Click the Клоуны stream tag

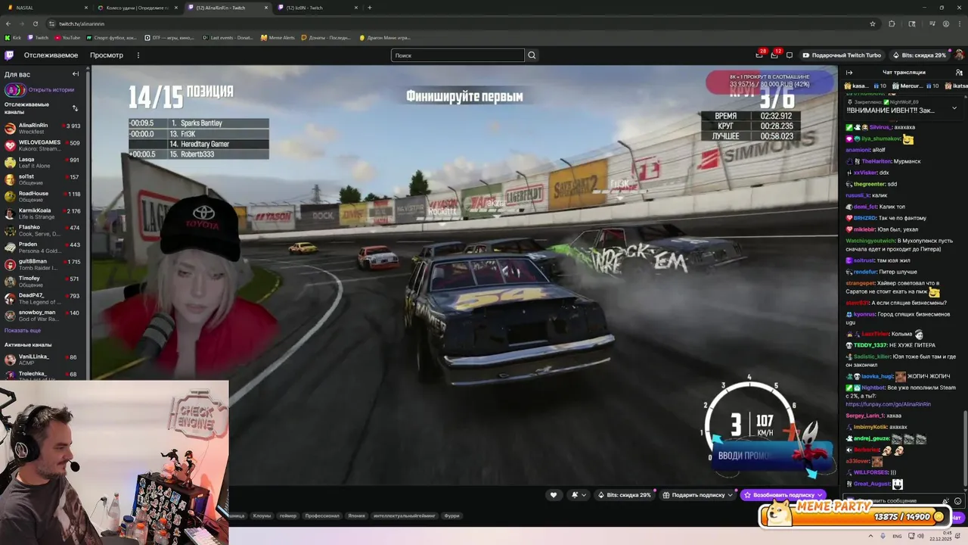[262, 515]
